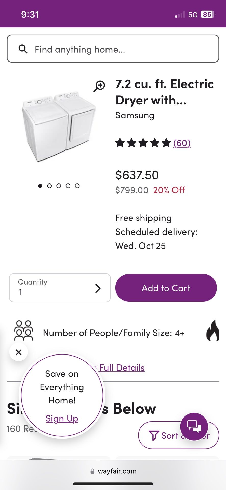This screenshot has height=490, width=226.
Task: Expand See Full Details link
Action: pos(122,368)
